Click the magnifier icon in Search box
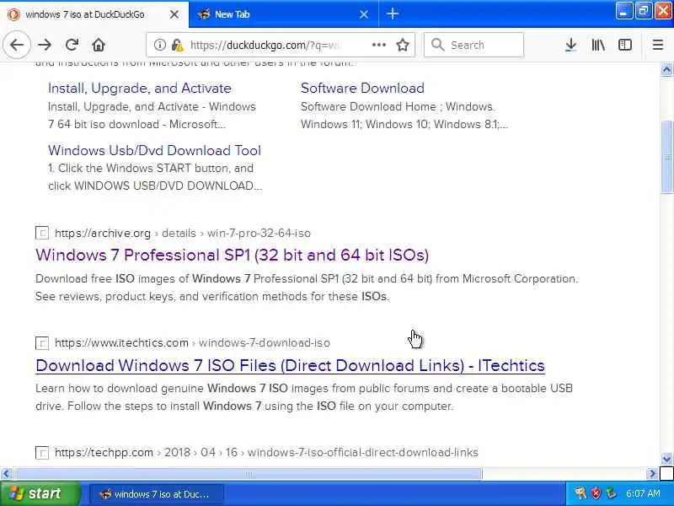Image resolution: width=674 pixels, height=506 pixels. (437, 45)
